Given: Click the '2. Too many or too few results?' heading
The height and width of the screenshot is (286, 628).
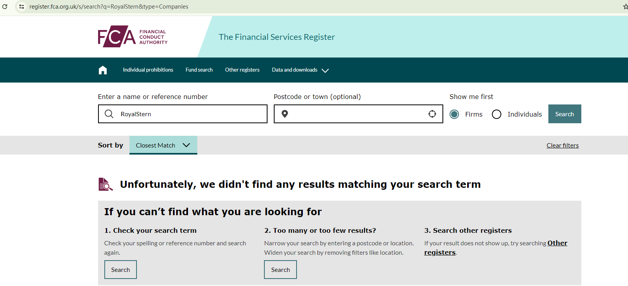Looking at the screenshot, I should (x=320, y=230).
